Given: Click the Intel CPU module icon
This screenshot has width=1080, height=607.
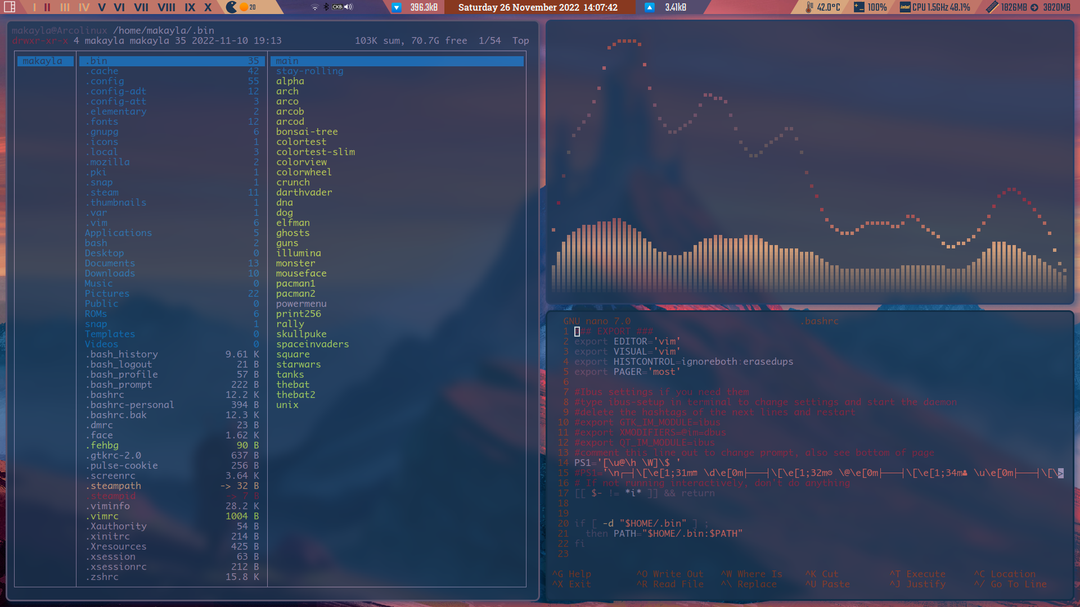Looking at the screenshot, I should click(x=904, y=8).
